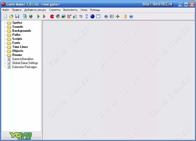The width and height of the screenshot is (196, 141).
Task: Create a font with the TT icon
Action: (x=81, y=16)
